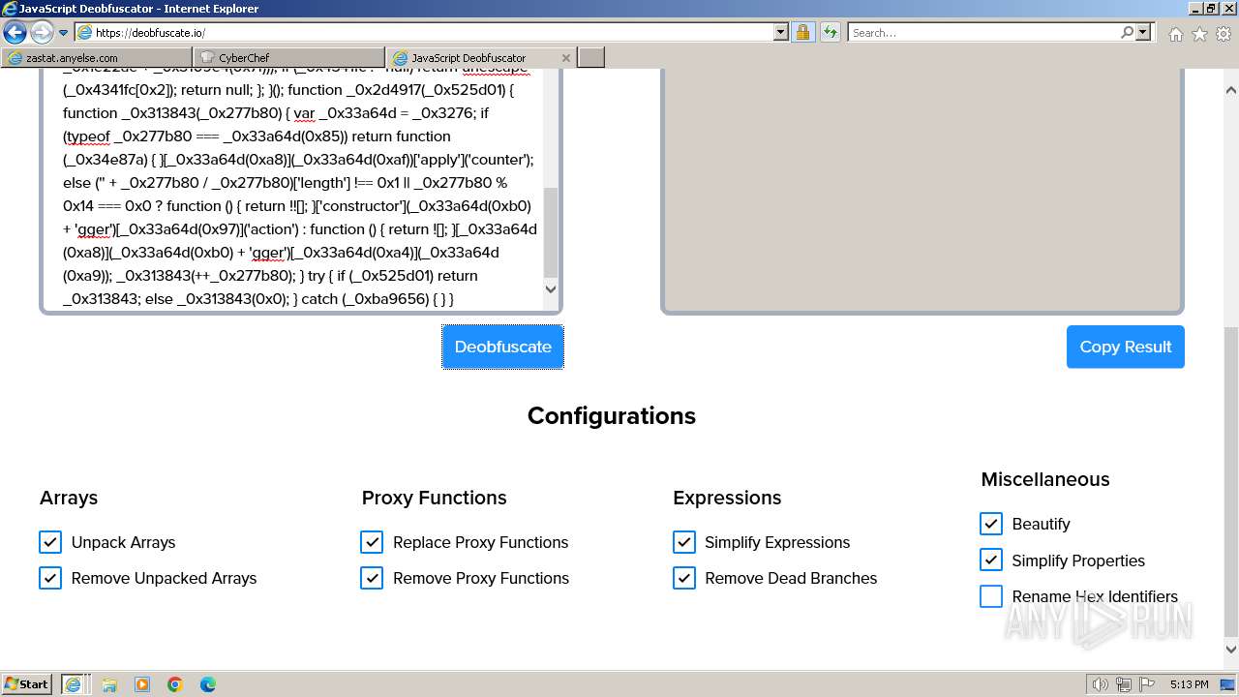Uncheck Remove Unpacked Arrays
This screenshot has width=1239, height=697.
click(x=50, y=578)
